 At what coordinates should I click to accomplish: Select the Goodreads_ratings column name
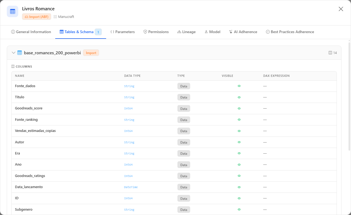(30, 176)
